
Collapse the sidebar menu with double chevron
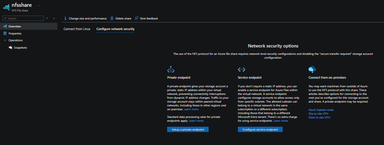coord(54,18)
